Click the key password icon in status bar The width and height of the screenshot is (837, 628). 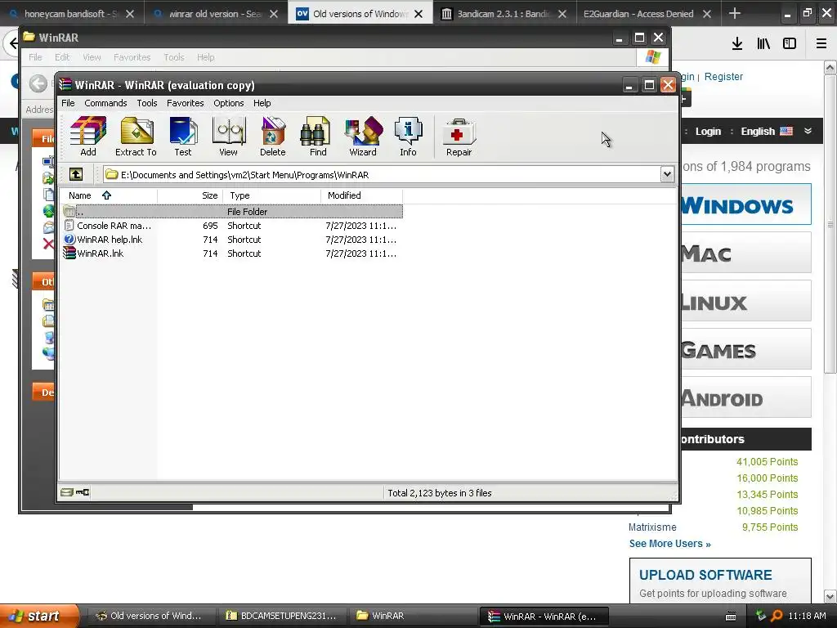[83, 492]
